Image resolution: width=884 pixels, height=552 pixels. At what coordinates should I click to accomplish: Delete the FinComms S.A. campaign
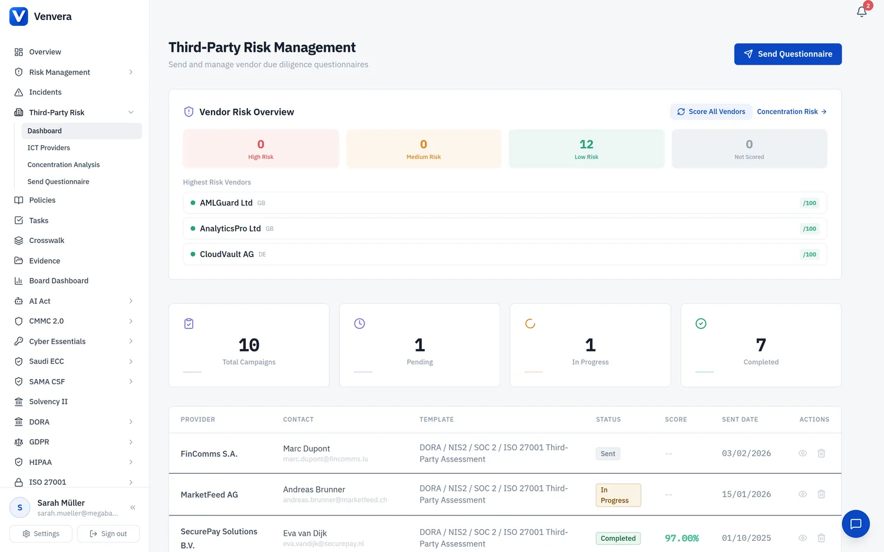(x=822, y=453)
